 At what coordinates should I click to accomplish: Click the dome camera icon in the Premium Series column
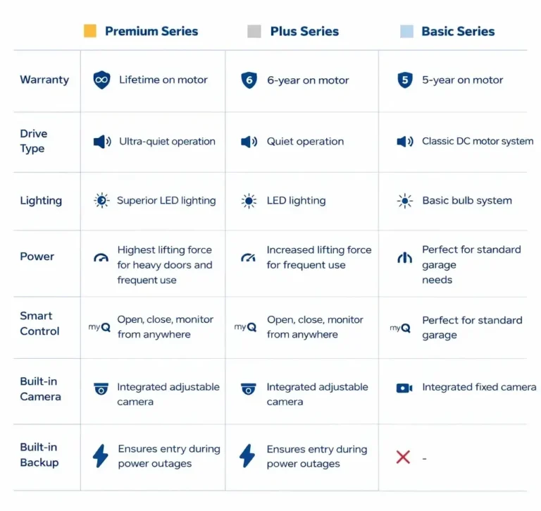click(x=101, y=388)
